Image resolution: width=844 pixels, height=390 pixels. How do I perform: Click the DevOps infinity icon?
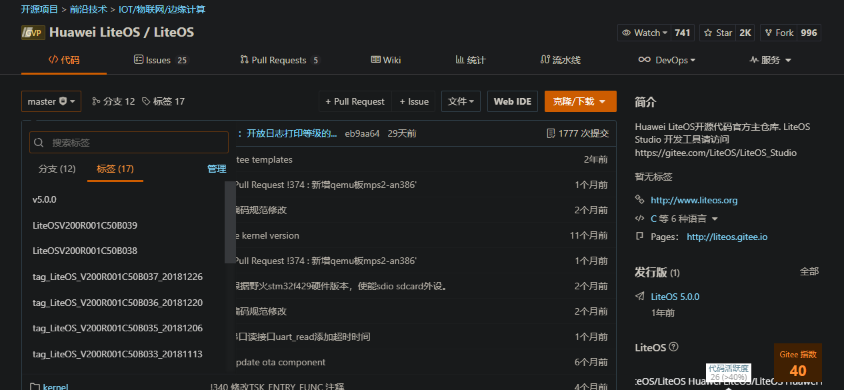click(x=644, y=59)
